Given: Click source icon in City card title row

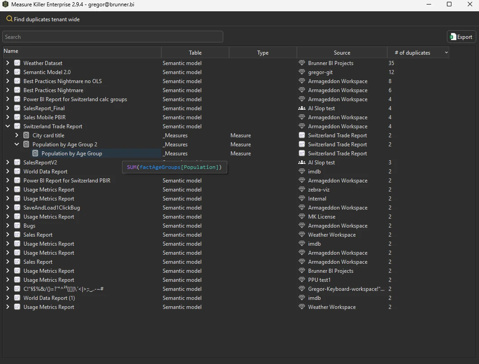Looking at the screenshot, I should tap(302, 135).
